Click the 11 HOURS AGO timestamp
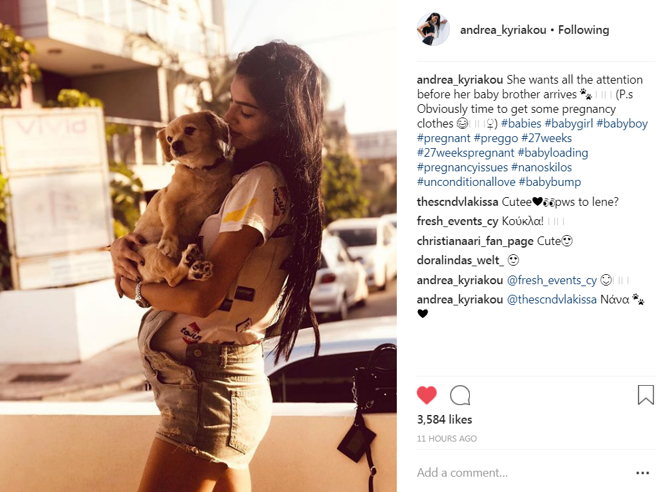666x492 pixels. click(447, 439)
